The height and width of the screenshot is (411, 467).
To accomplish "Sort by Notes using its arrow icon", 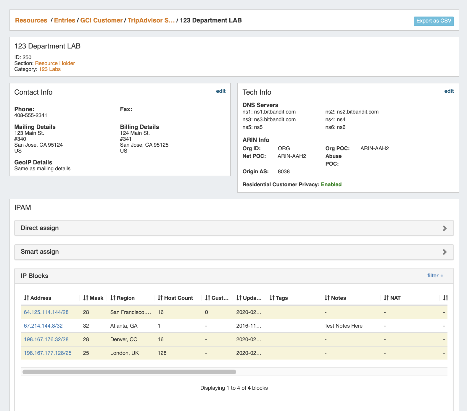I will 327,298.
